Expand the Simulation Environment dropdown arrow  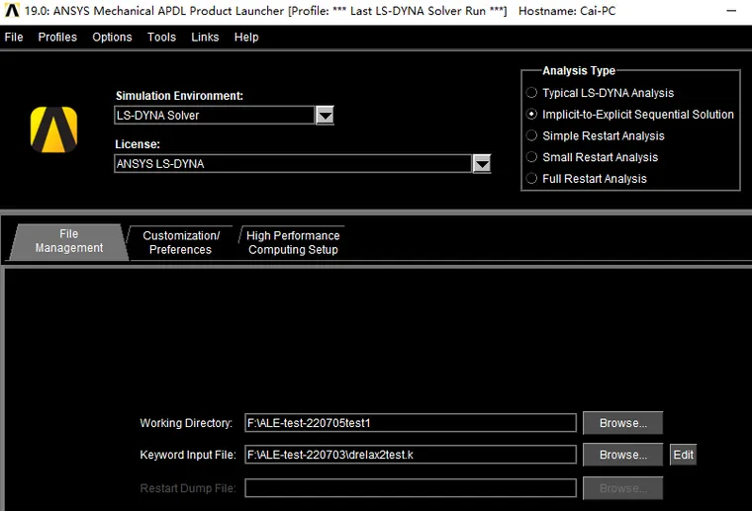[x=326, y=116]
